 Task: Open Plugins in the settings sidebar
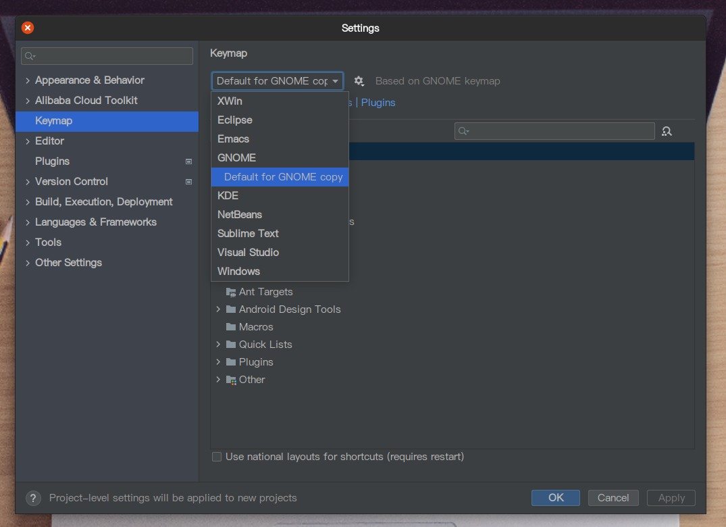coord(107,161)
